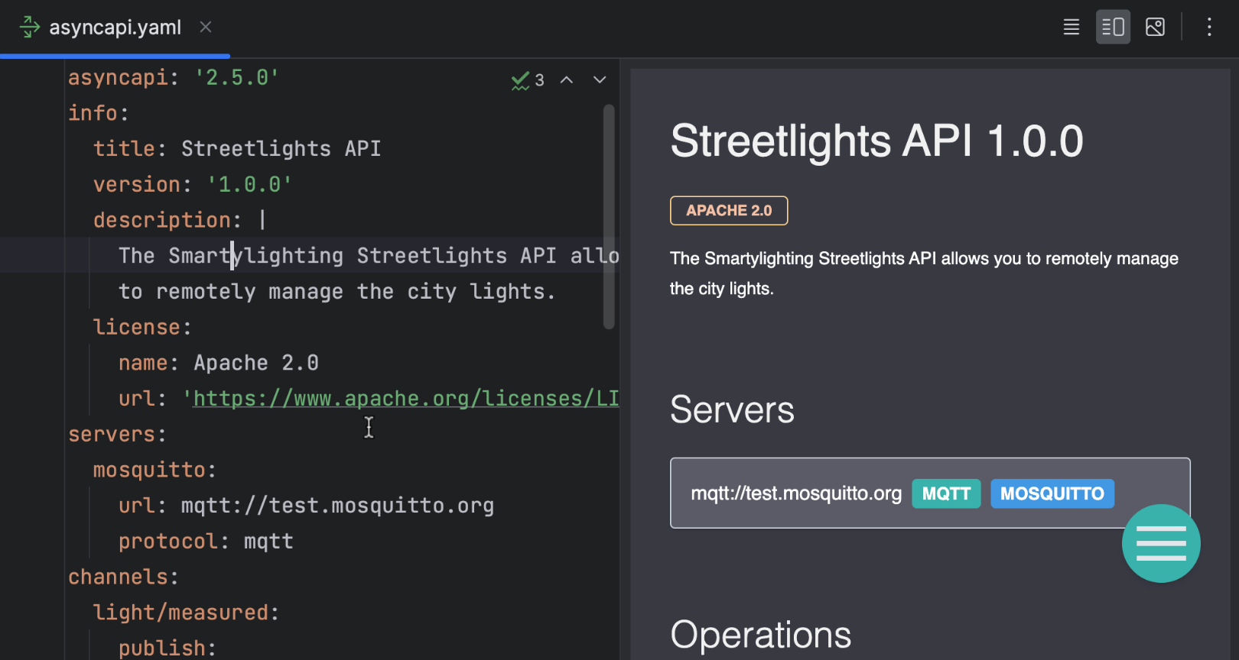Click the MOSQUITTO server badge
Viewport: 1239px width, 660px height.
pos(1052,494)
